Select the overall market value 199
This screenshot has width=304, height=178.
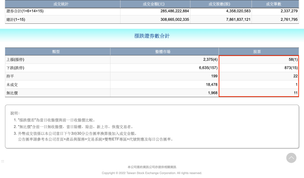(x=214, y=76)
